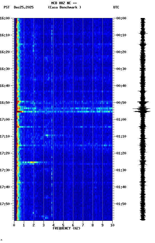This screenshot has width=155, height=243.
Task: Click the 8 Hz frequency axis label
Action: click(93, 226)
